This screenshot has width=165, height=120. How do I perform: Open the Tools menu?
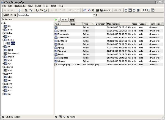click(46, 6)
